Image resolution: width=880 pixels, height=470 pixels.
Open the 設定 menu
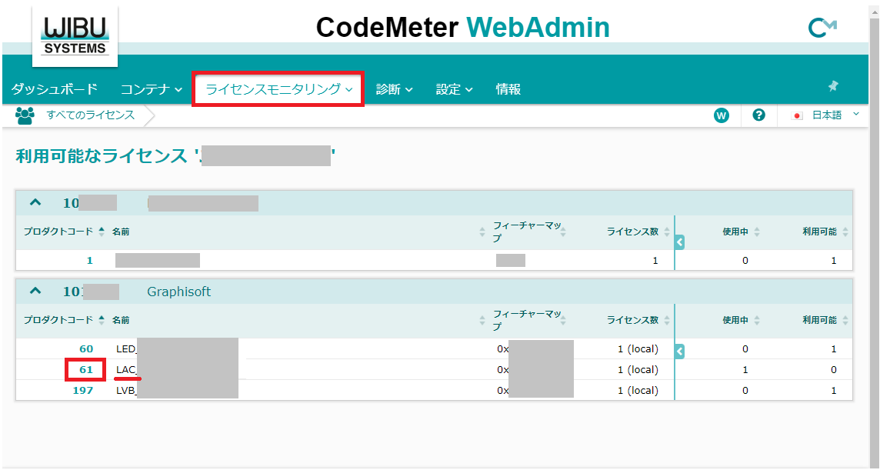coord(454,88)
